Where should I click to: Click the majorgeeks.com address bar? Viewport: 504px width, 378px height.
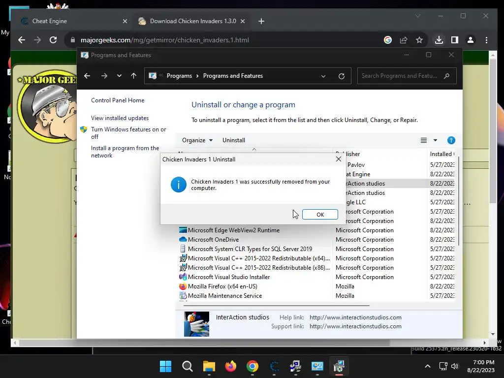(x=164, y=40)
